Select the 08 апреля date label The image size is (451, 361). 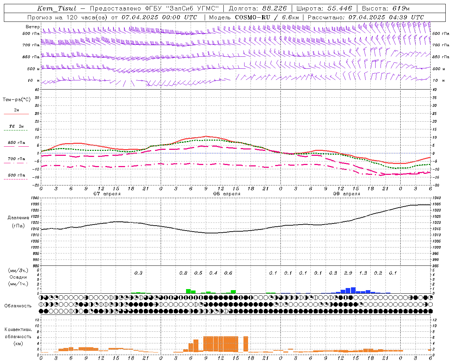[x=227, y=194]
